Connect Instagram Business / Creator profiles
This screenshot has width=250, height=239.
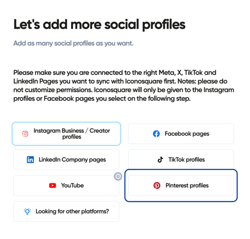point(66,134)
